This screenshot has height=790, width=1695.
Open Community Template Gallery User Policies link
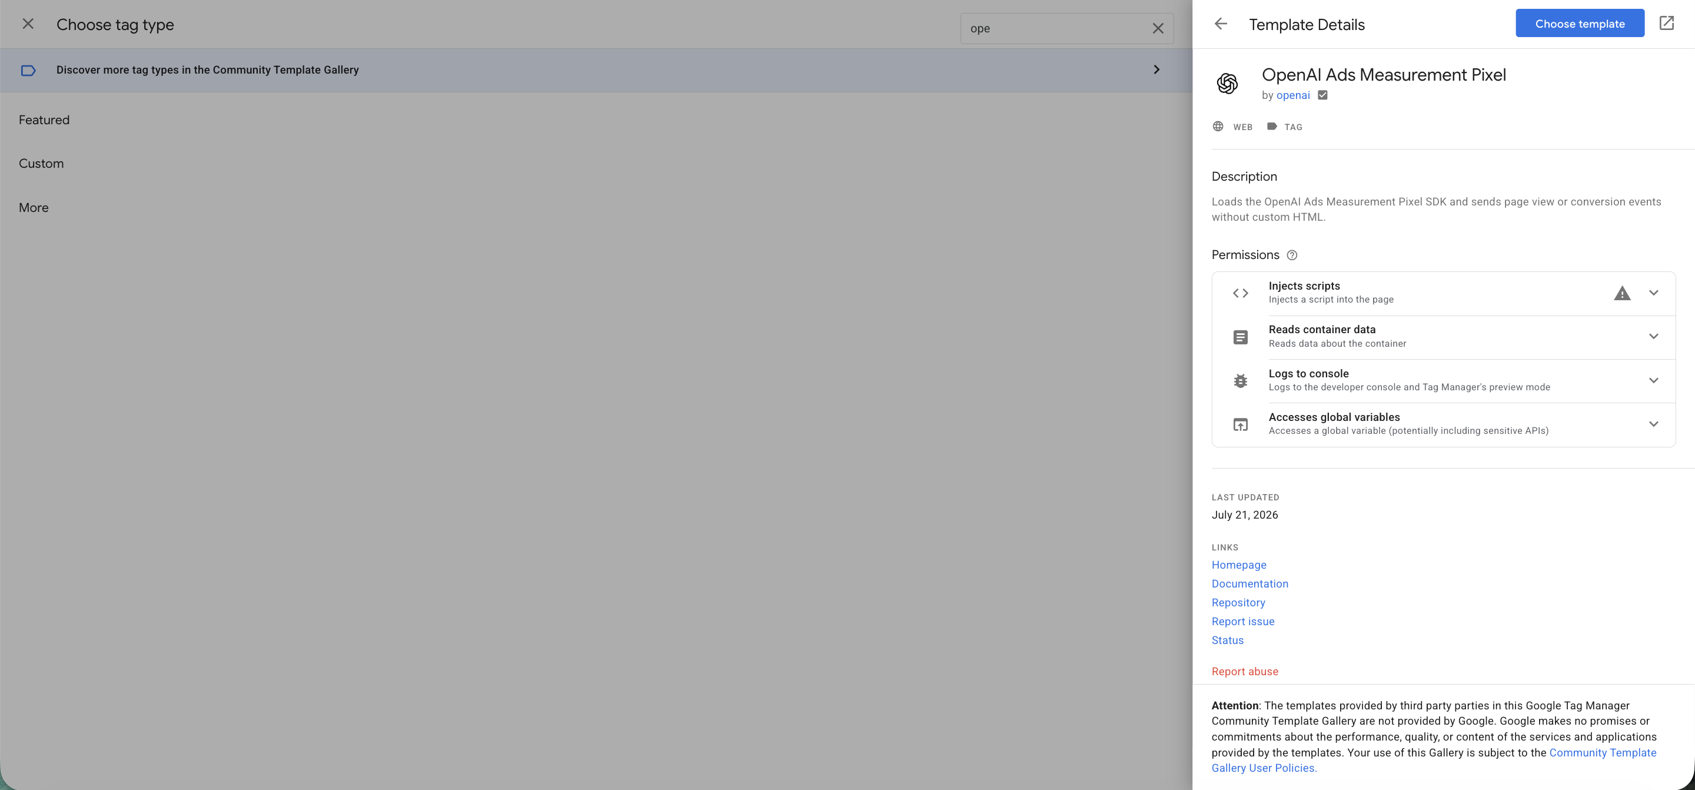(1434, 761)
